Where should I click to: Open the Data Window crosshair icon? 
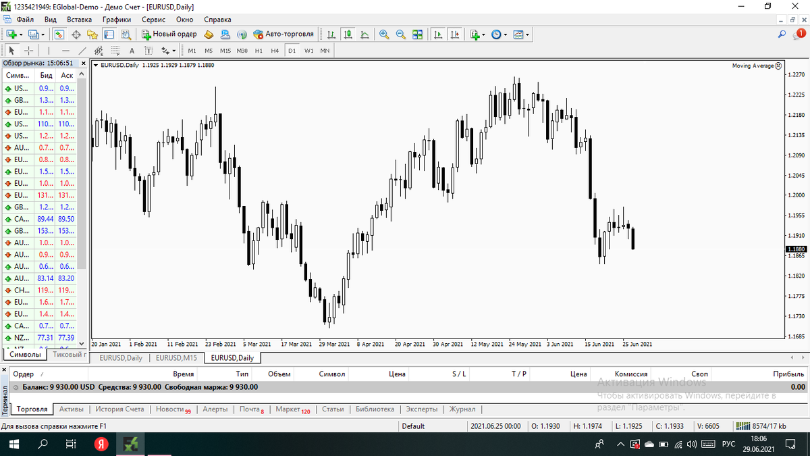point(76,34)
